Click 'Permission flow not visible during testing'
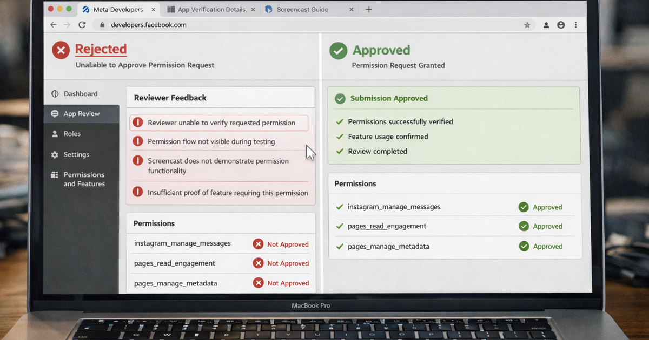649x340 pixels. (211, 141)
